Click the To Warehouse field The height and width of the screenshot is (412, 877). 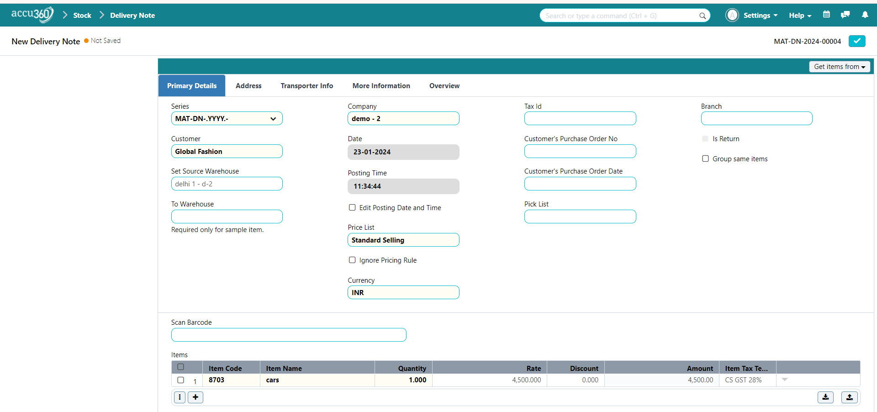(x=227, y=217)
